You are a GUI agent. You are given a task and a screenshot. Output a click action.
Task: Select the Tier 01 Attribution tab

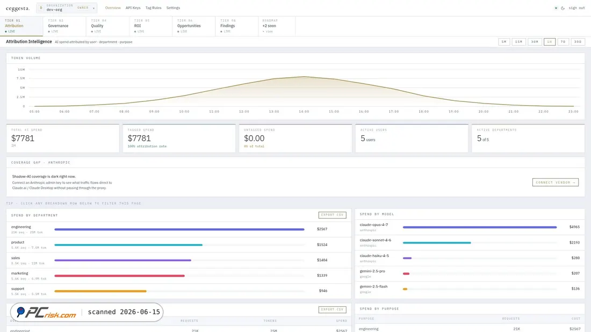pyautogui.click(x=21, y=26)
